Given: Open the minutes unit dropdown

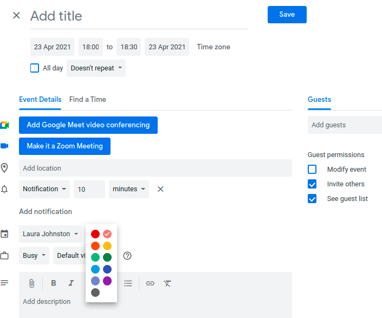Looking at the screenshot, I should tap(129, 189).
